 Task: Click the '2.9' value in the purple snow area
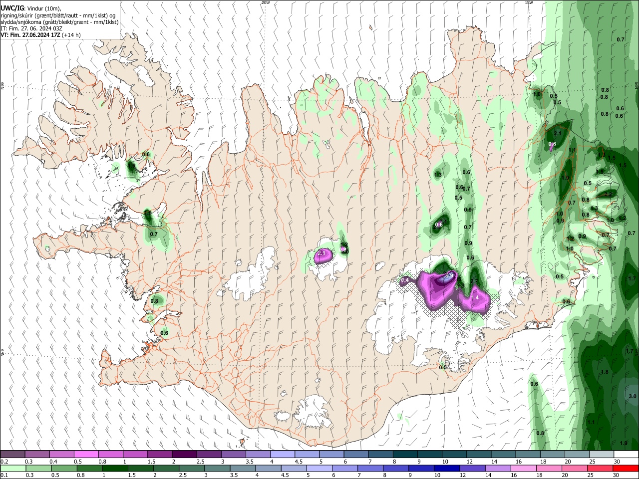click(x=449, y=275)
